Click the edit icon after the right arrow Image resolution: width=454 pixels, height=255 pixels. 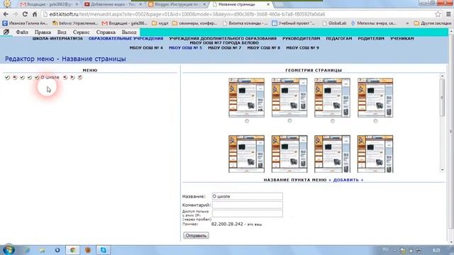tap(80, 77)
